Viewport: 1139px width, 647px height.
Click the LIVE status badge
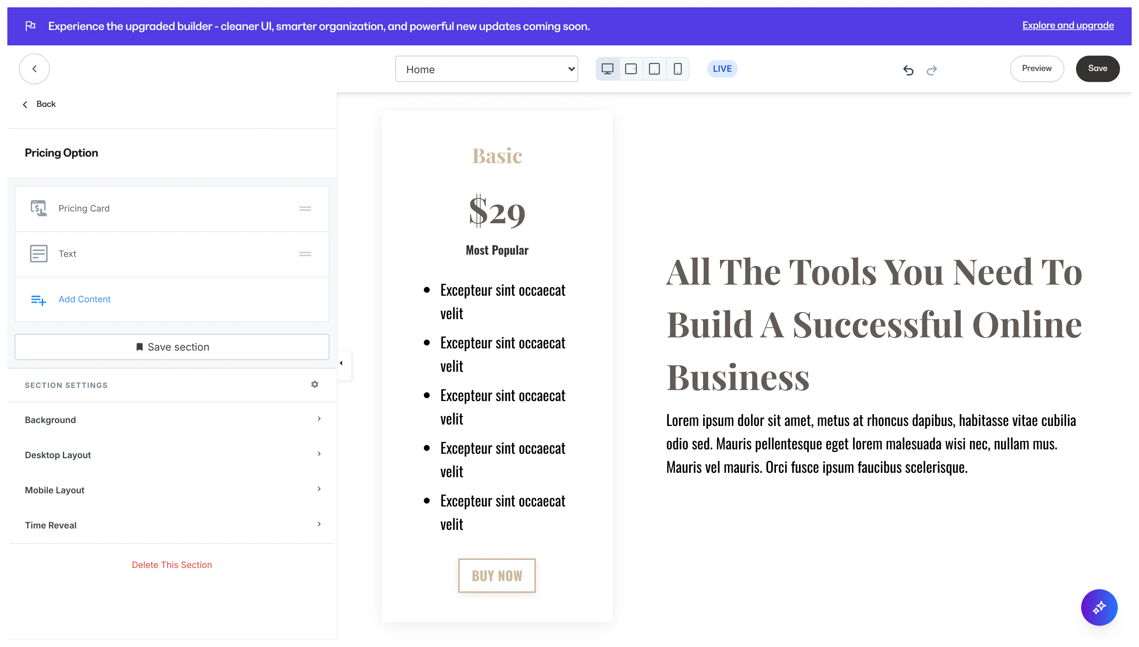pyautogui.click(x=722, y=69)
